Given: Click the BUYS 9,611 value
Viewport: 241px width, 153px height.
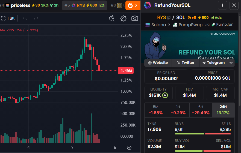Looking at the screenshot, I should click(179, 130).
